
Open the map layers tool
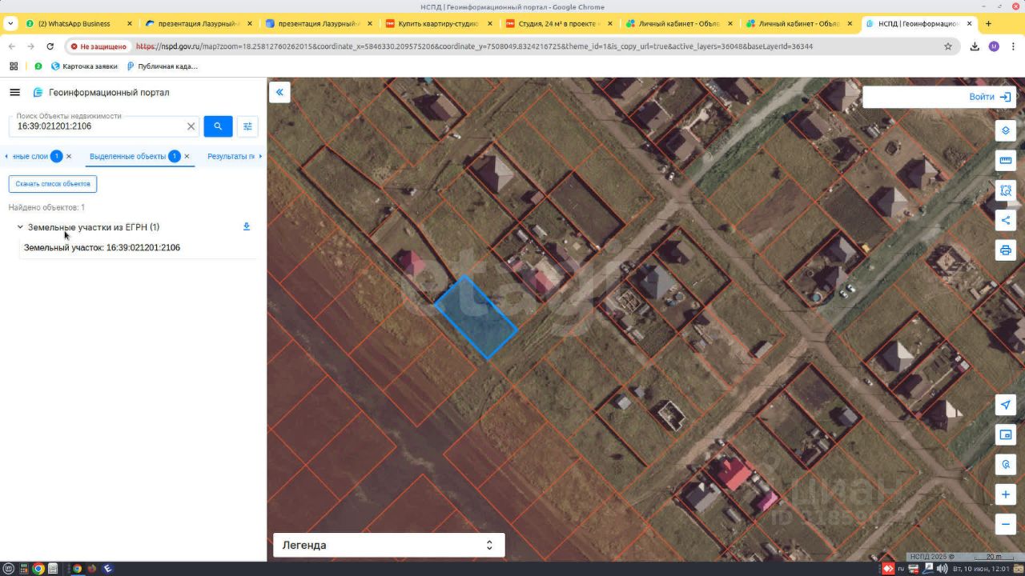[1006, 130]
